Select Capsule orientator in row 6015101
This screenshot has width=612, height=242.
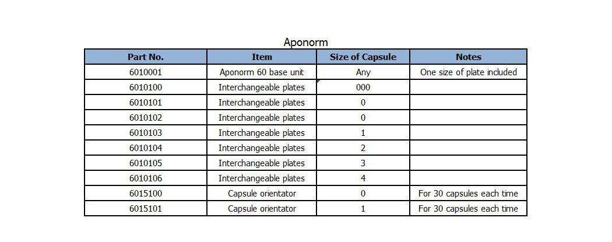[262, 209]
